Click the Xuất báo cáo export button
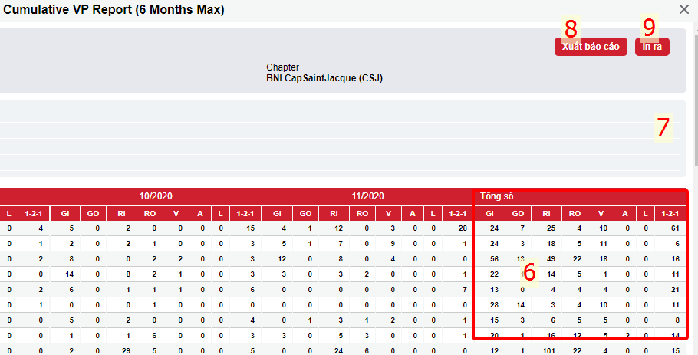The height and width of the screenshot is (355, 698). (x=591, y=47)
